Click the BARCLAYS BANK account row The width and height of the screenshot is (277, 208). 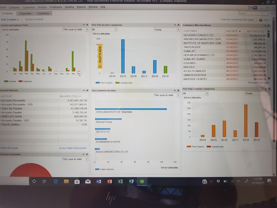coord(44,116)
